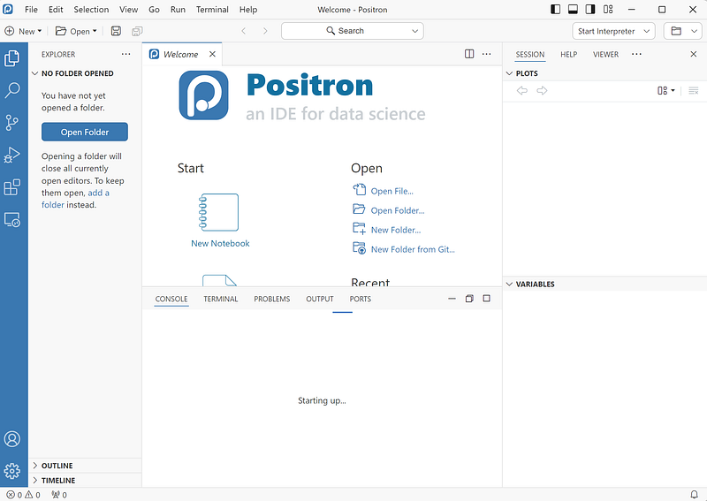Open the Go menu
The image size is (707, 501).
154,10
